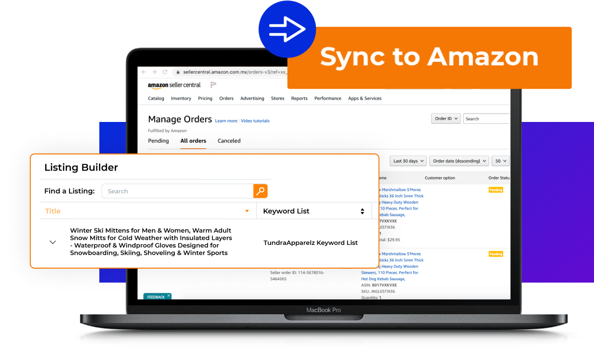The image size is (594, 350).
Task: Click the Title column header
Action: pos(53,211)
